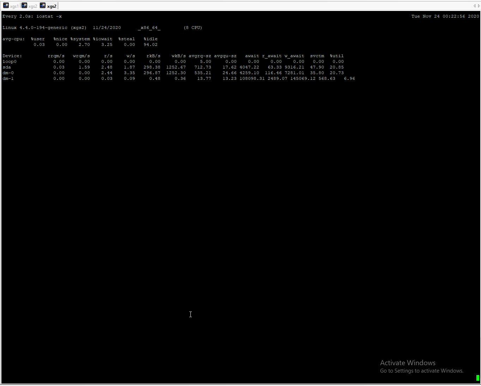Image resolution: width=481 pixels, height=386 pixels.
Task: Click the dm-1 svctm value '568.63'
Action: click(327, 78)
